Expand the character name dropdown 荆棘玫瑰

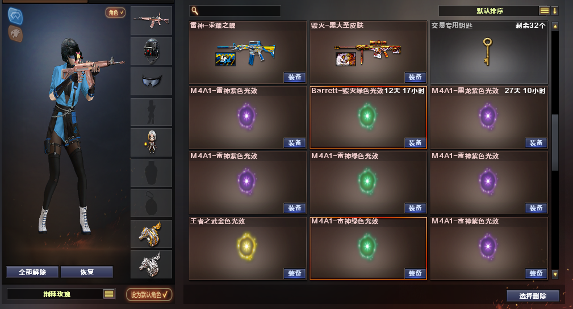click(x=109, y=294)
